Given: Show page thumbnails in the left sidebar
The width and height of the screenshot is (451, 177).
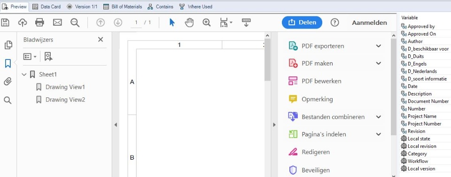Looking at the screenshot, I should coord(8,45).
